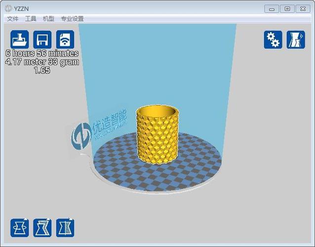
Task: Click the YZZN app icon in title bar
Action: coord(8,8)
